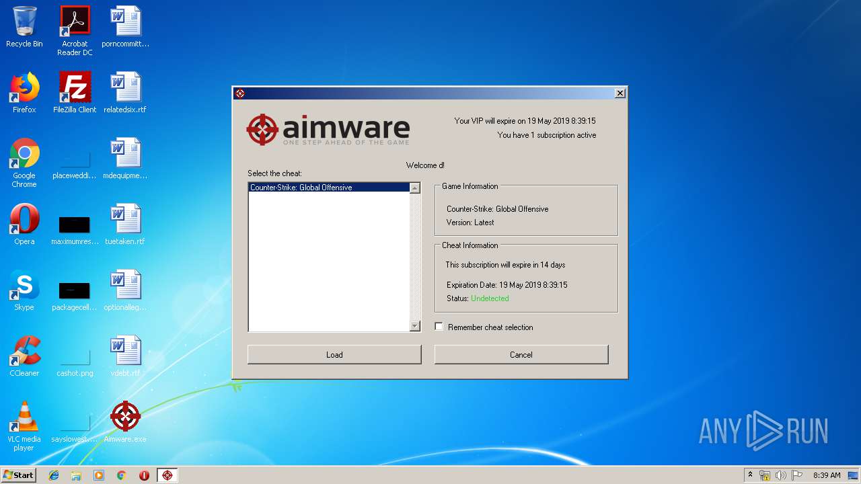Close the Aimware loader window

point(620,93)
